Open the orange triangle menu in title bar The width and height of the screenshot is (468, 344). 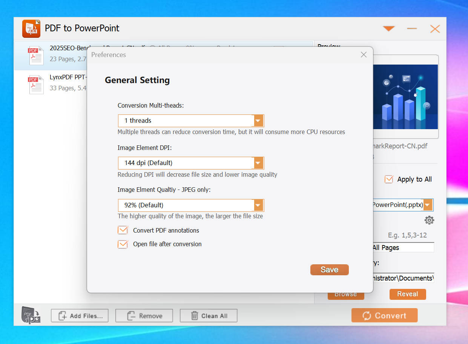click(x=388, y=29)
